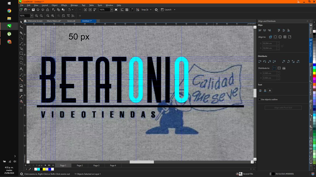Click the Align left icon
The image size is (316, 177).
pyautogui.click(x=260, y=30)
